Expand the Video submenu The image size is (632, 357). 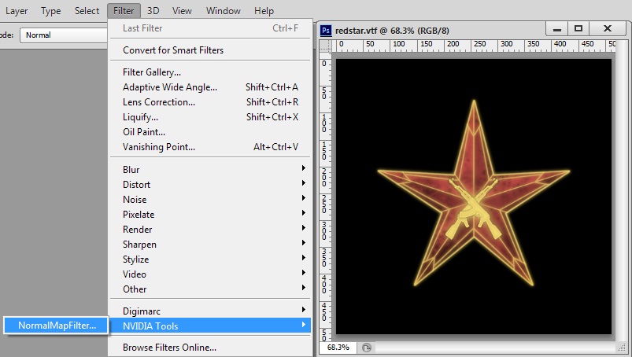click(x=210, y=274)
